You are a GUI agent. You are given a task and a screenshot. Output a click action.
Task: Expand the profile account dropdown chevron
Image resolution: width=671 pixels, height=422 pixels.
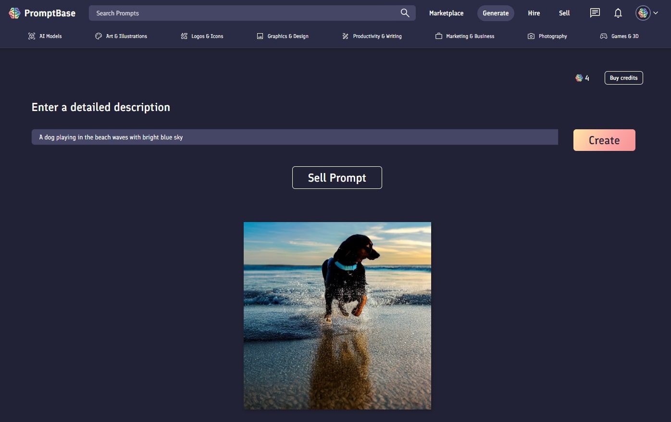655,13
